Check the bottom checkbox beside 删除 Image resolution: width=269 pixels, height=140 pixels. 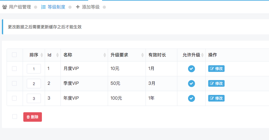pyautogui.click(x=15, y=116)
